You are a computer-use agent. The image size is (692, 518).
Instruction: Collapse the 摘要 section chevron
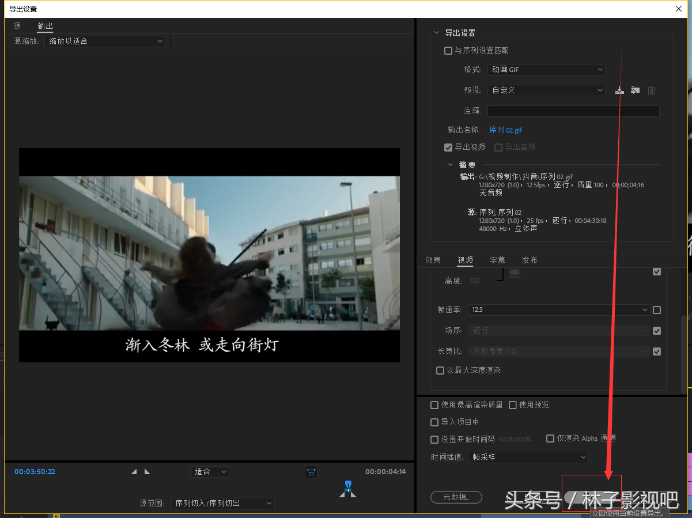(x=451, y=165)
